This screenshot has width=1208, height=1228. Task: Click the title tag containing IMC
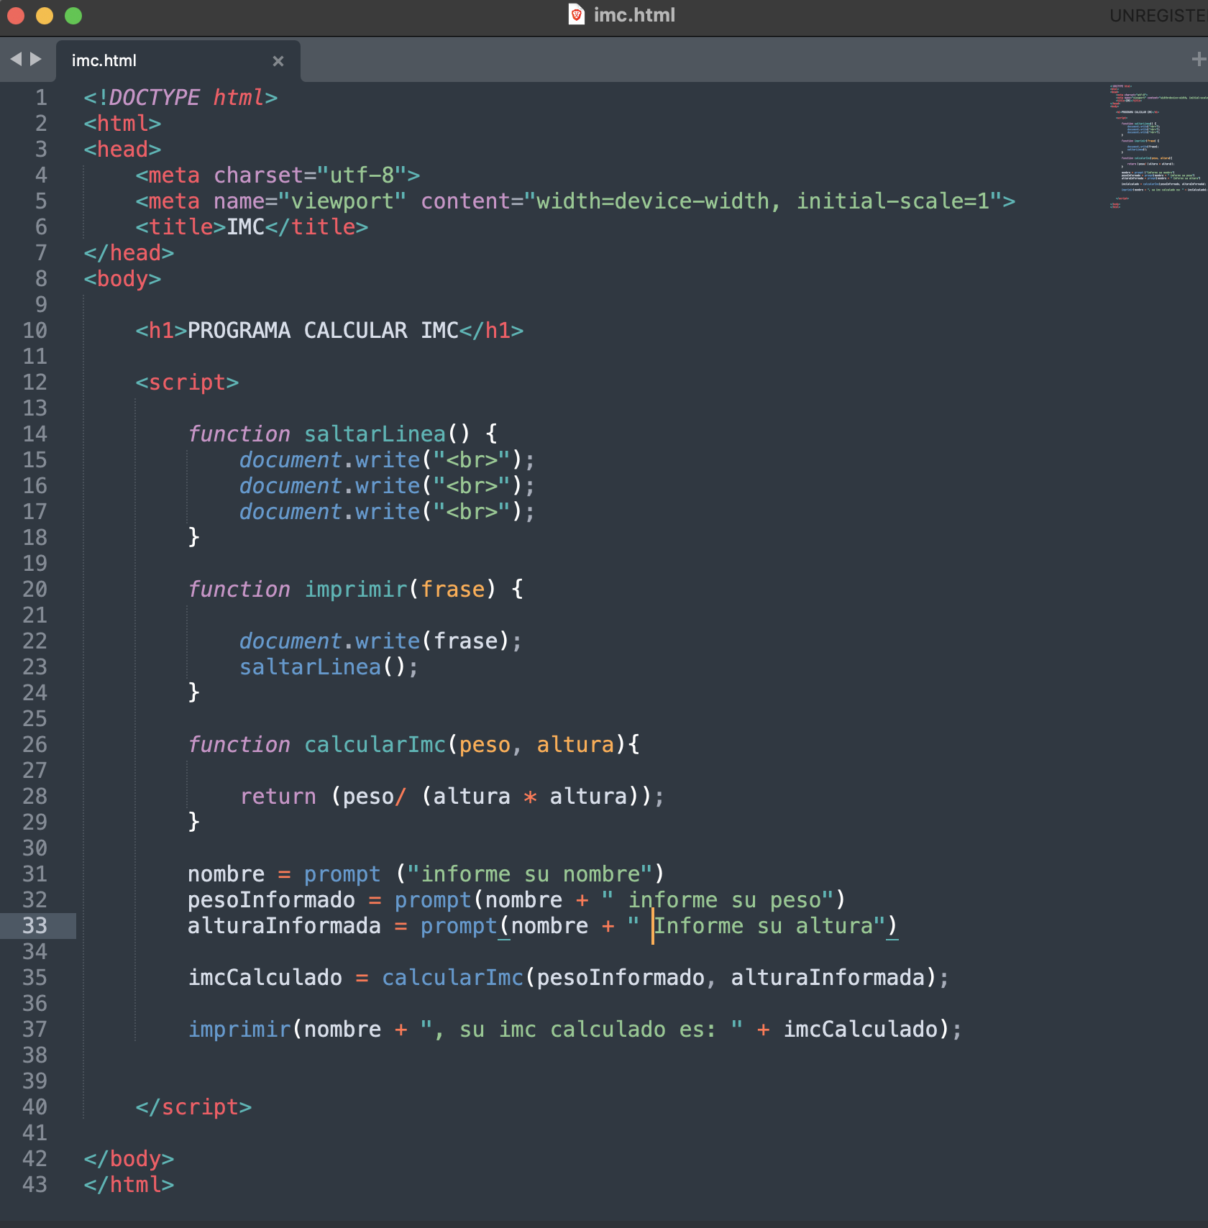coord(252,227)
